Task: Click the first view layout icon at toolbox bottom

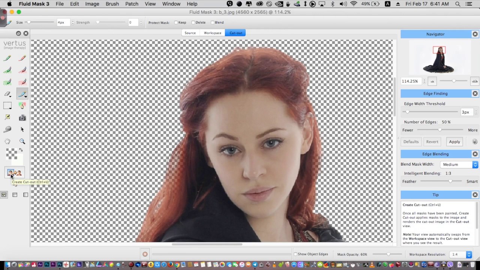Action: click(4, 195)
